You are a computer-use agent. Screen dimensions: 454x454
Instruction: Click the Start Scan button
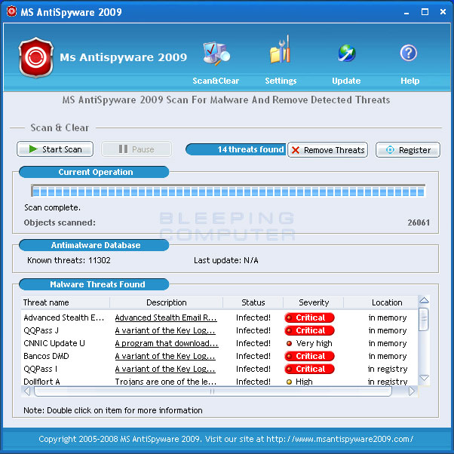55,149
